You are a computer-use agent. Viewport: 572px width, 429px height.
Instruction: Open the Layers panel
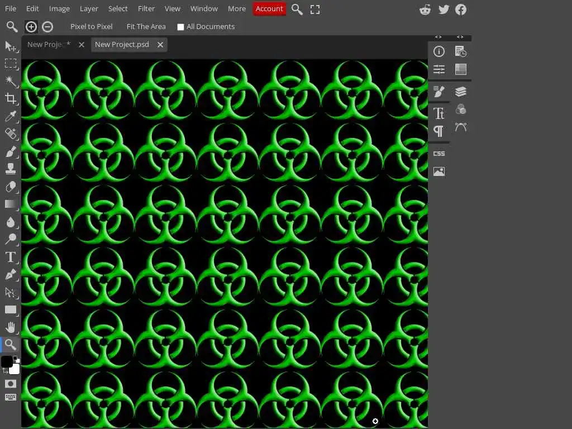click(461, 92)
